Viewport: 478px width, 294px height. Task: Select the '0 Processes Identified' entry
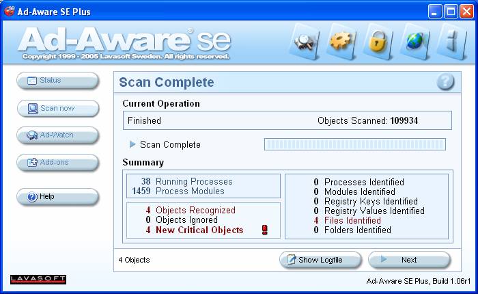(358, 183)
